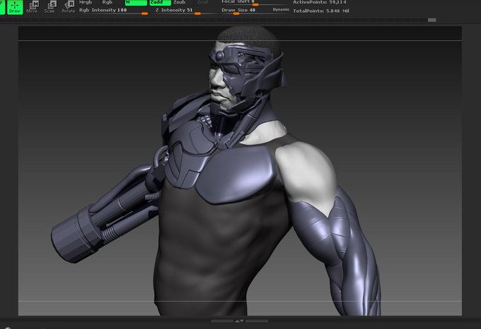Screen dimensions: 481x329
Task: Choose the Rotate transform tool
Action: tap(68, 7)
